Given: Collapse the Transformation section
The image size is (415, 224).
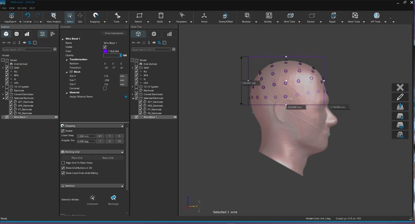Looking at the screenshot, I should point(67,60).
